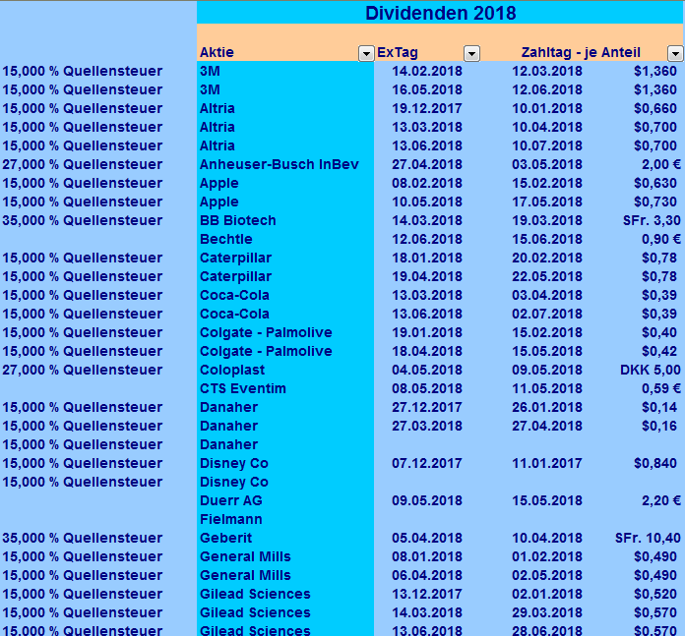Screen dimensions: 685x636
Task: Click the Bechtle stock name cell
Action: (285, 239)
